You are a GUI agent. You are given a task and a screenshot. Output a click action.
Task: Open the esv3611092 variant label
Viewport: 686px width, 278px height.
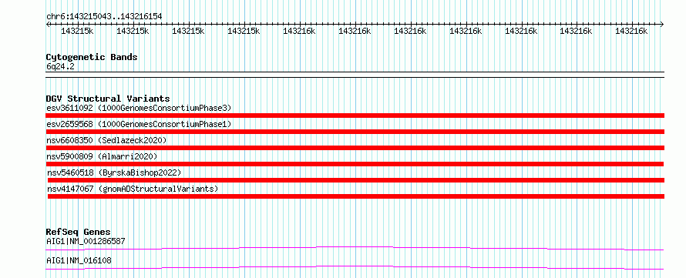(139, 108)
